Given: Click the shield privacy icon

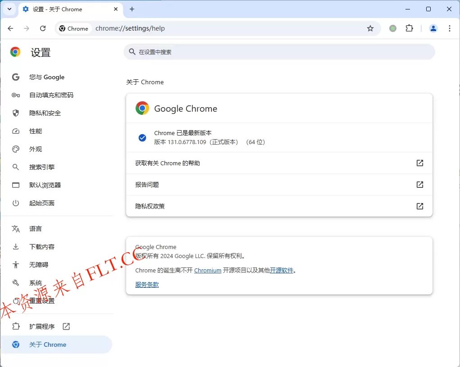Looking at the screenshot, I should pyautogui.click(x=16, y=113).
